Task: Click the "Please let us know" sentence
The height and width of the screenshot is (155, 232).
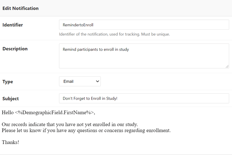Action: click(86, 130)
